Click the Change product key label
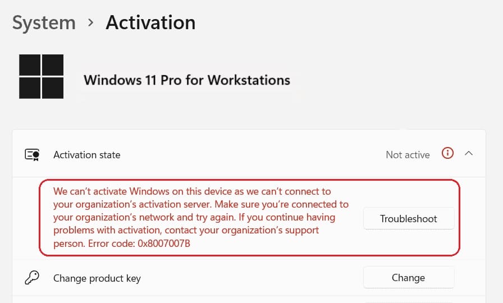This screenshot has height=303, width=503. 97,278
